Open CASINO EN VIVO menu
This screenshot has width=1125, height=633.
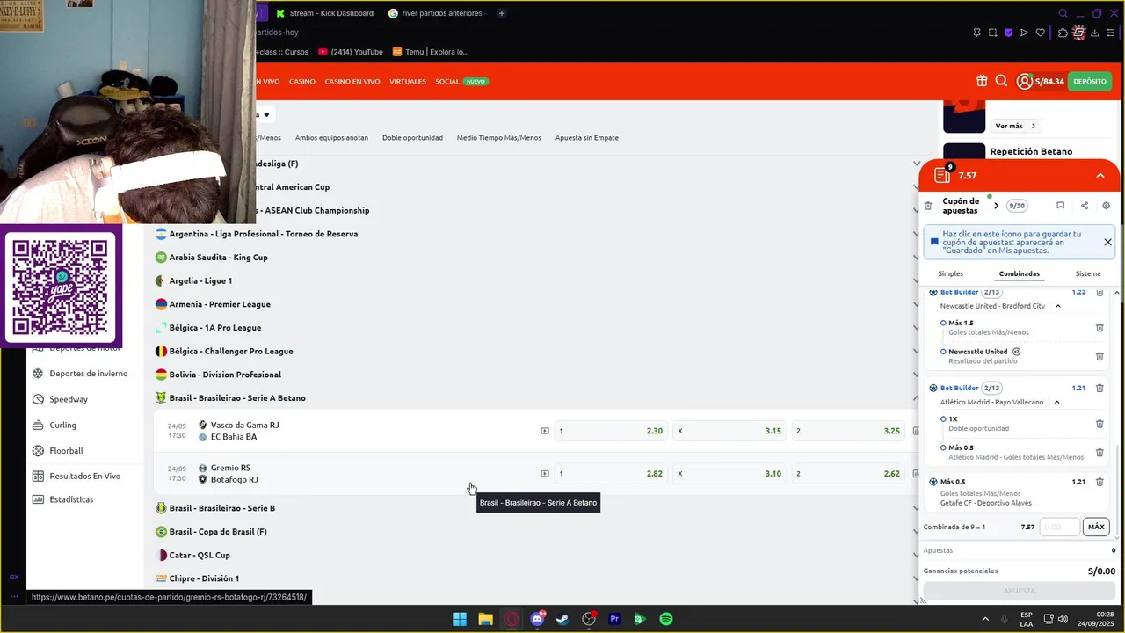352,81
